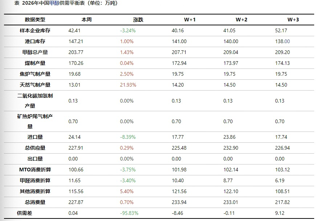Click the 进口量 -8.39% change value
316x221 pixels.
tap(128, 137)
